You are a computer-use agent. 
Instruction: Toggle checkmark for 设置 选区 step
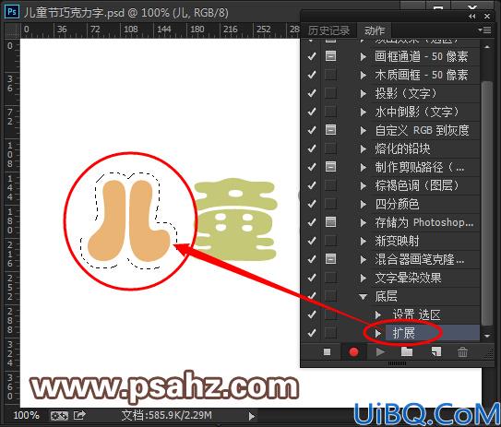point(312,314)
